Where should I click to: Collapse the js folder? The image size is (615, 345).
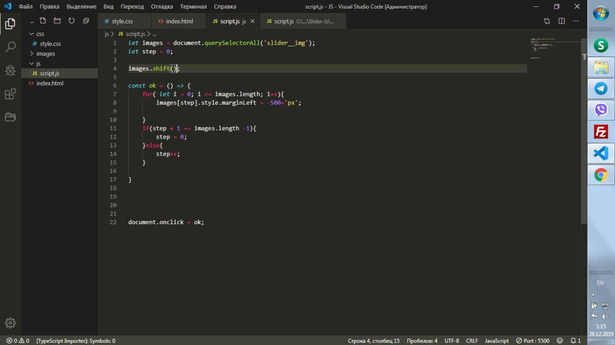tap(39, 63)
